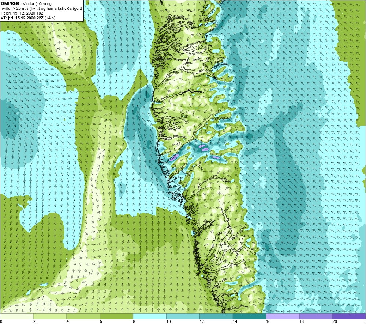366x324 pixels.
Task: Click the 6–8 m/s dark green swatch
Action: coord(116,316)
